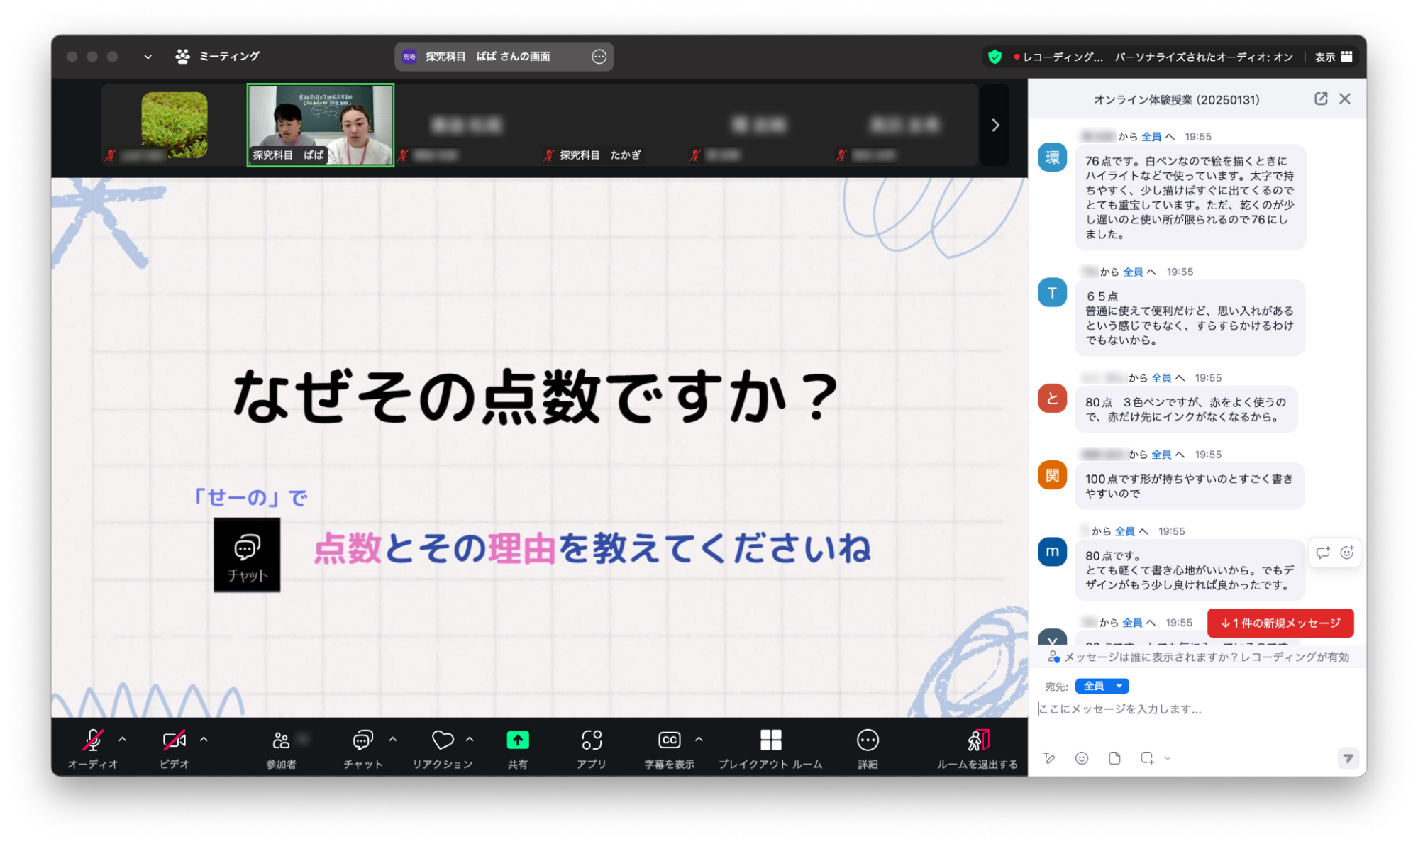Open ブレイクアウト ルーム breakout rooms
Viewport: 1418px width, 844px height.
pos(770,748)
